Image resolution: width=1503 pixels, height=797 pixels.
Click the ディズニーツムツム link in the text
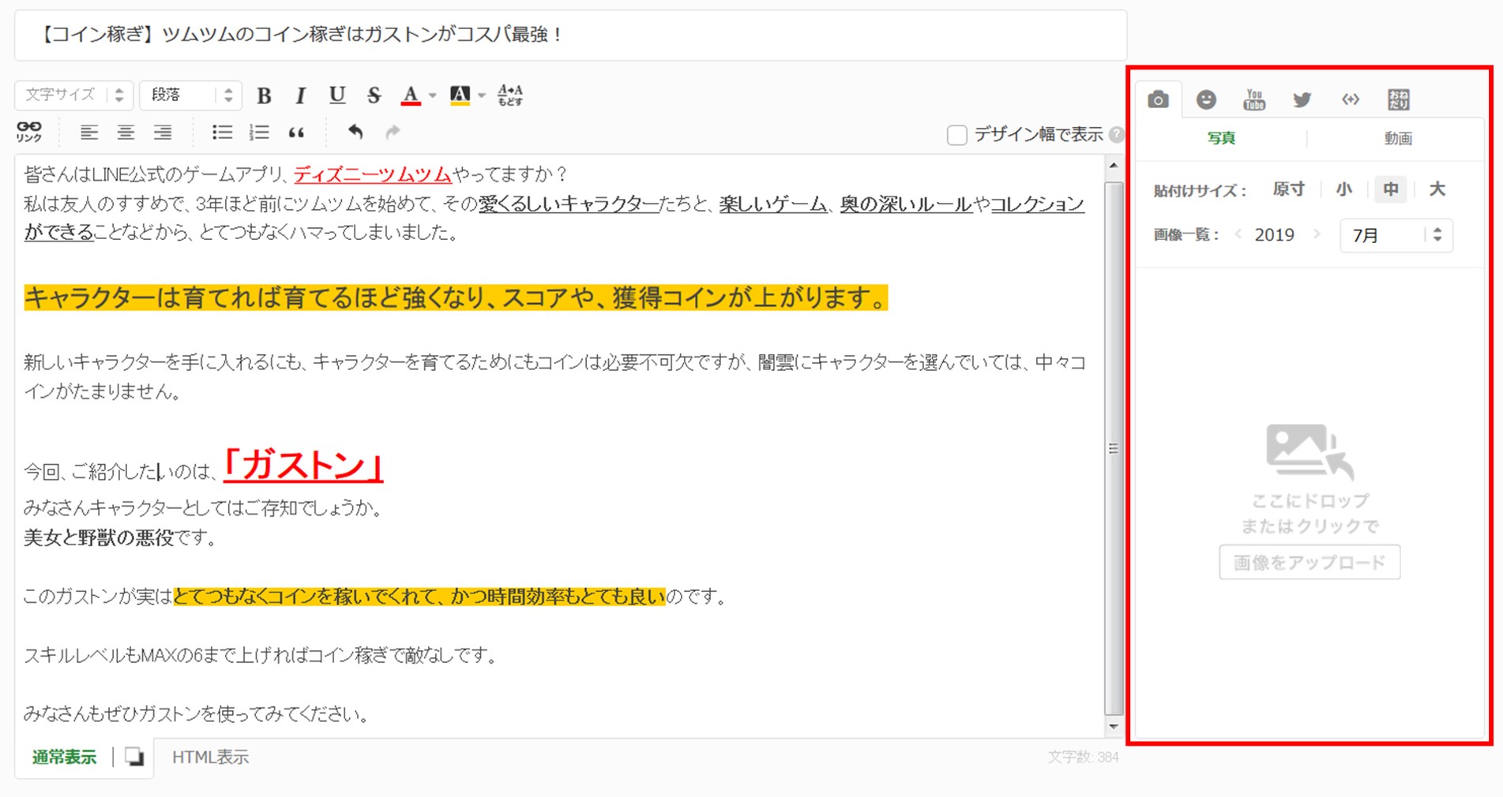click(x=373, y=174)
